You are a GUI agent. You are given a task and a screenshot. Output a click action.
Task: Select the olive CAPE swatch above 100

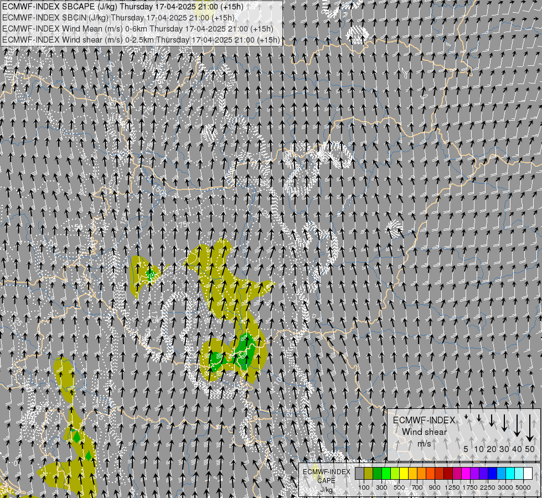click(369, 474)
